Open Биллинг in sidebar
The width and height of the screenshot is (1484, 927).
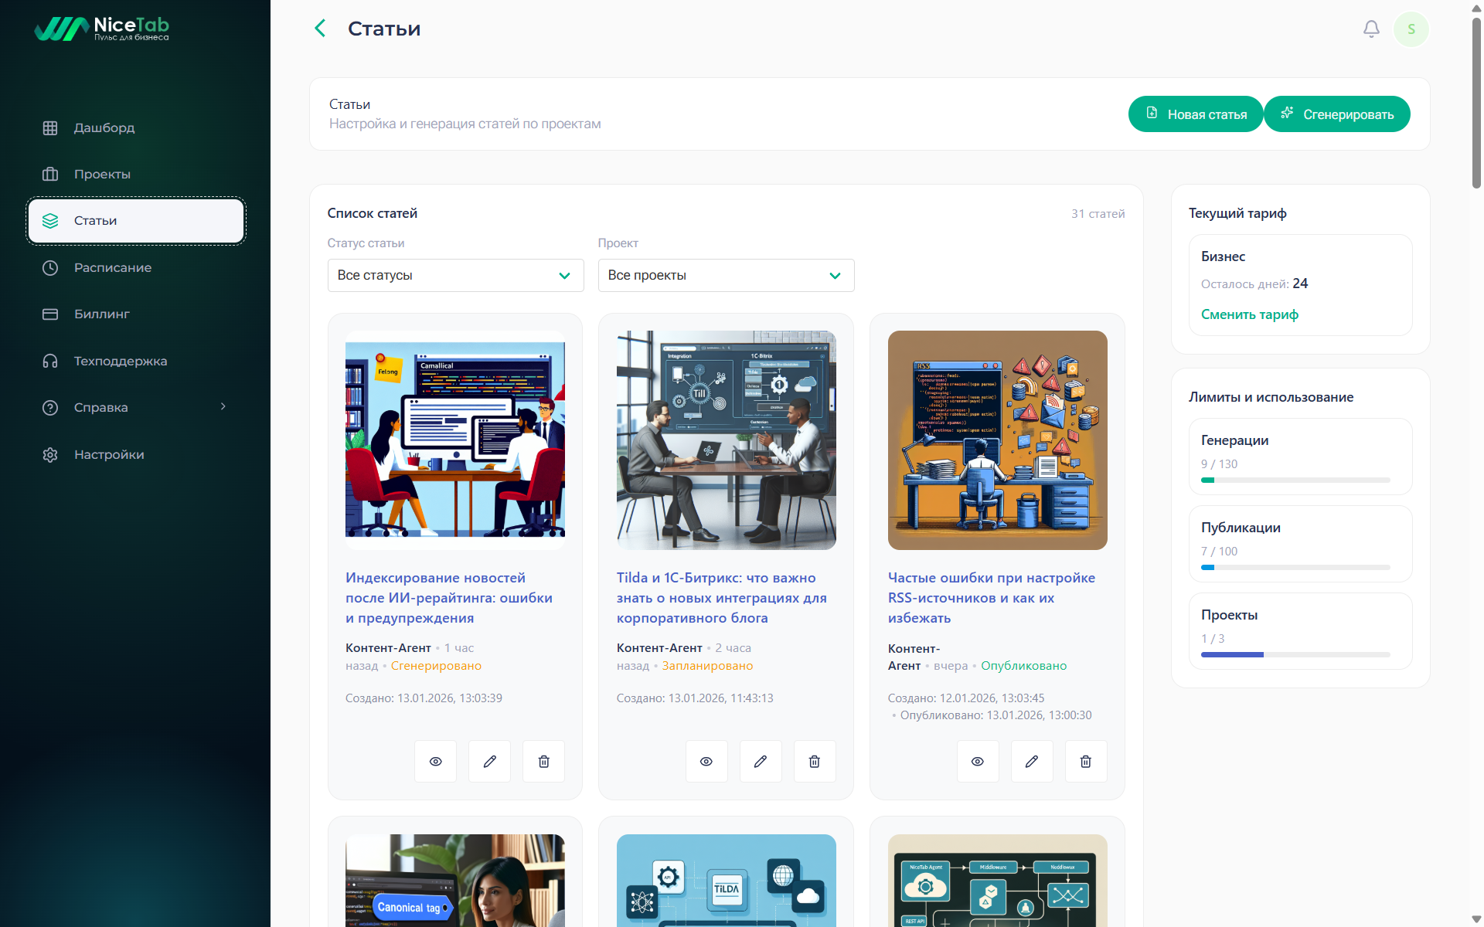click(136, 314)
